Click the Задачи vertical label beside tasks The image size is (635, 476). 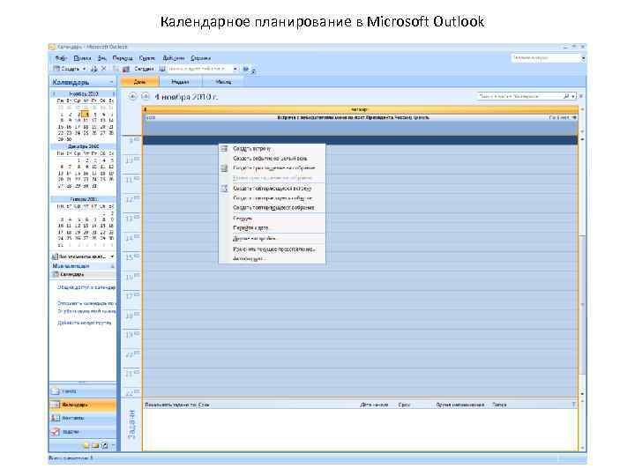point(132,425)
